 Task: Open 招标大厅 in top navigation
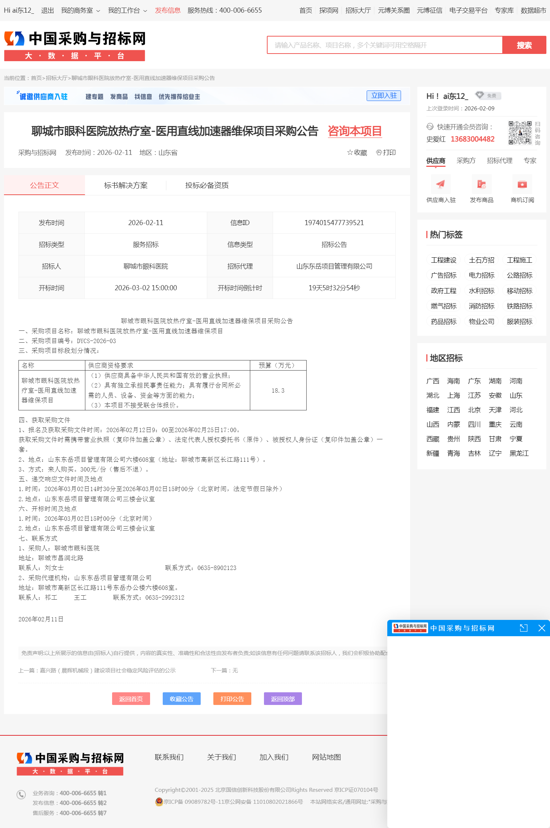click(x=358, y=10)
